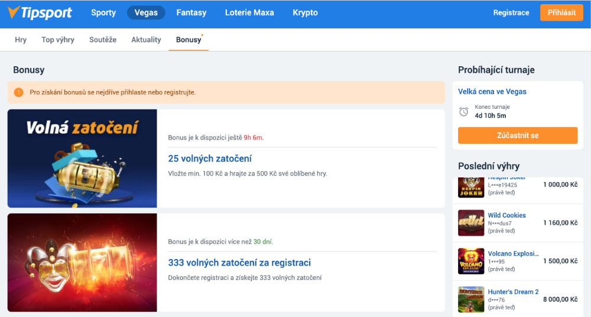The height and width of the screenshot is (317, 591).
Task: Click the Wild Cookies game link
Action: pos(507,215)
